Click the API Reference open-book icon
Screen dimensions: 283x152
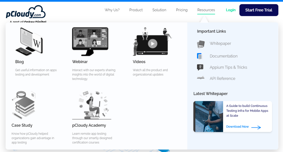[x=201, y=78]
